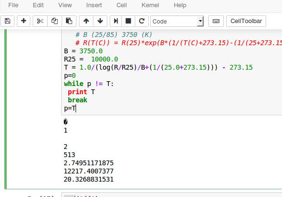The height and width of the screenshot is (197, 282).
Task: Click the red comment starting '# R(T(C))'
Action: 179,43
